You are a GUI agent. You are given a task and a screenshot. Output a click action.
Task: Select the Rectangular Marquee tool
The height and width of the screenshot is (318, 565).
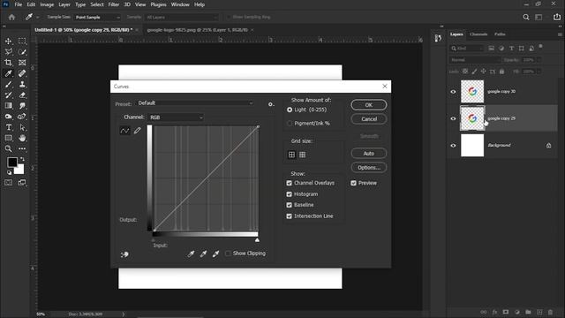click(22, 42)
